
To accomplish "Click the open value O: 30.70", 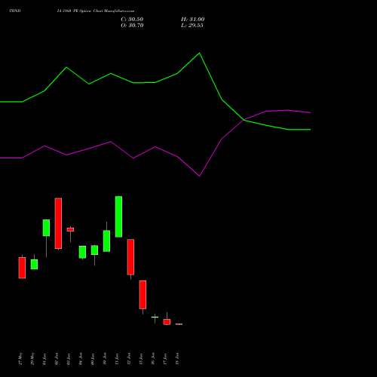I will pyautogui.click(x=132, y=26).
